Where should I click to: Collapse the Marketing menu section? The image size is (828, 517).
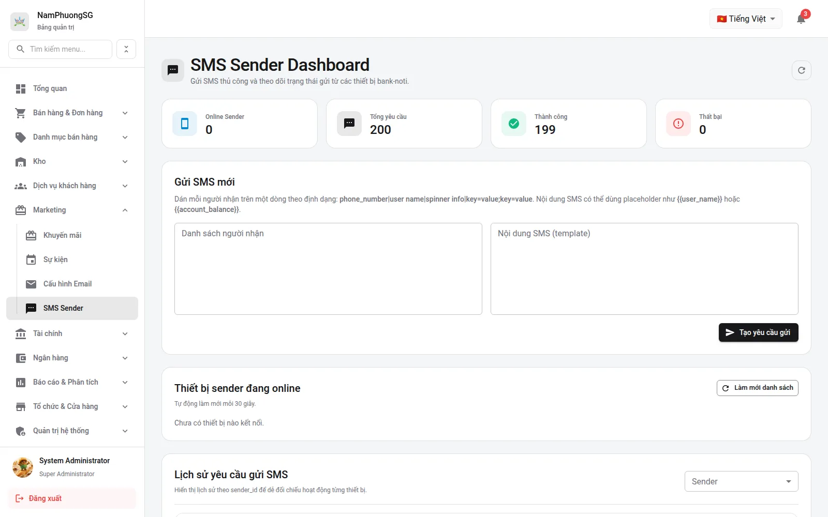[x=72, y=210]
